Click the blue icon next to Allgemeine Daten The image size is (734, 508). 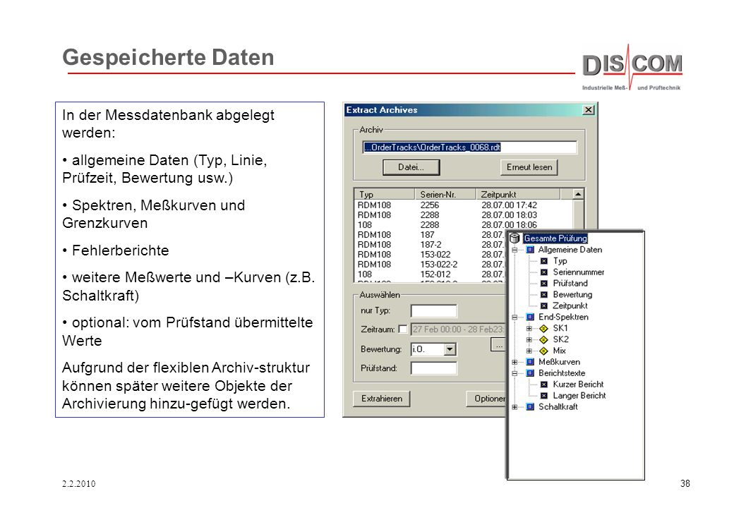pyautogui.click(x=530, y=250)
